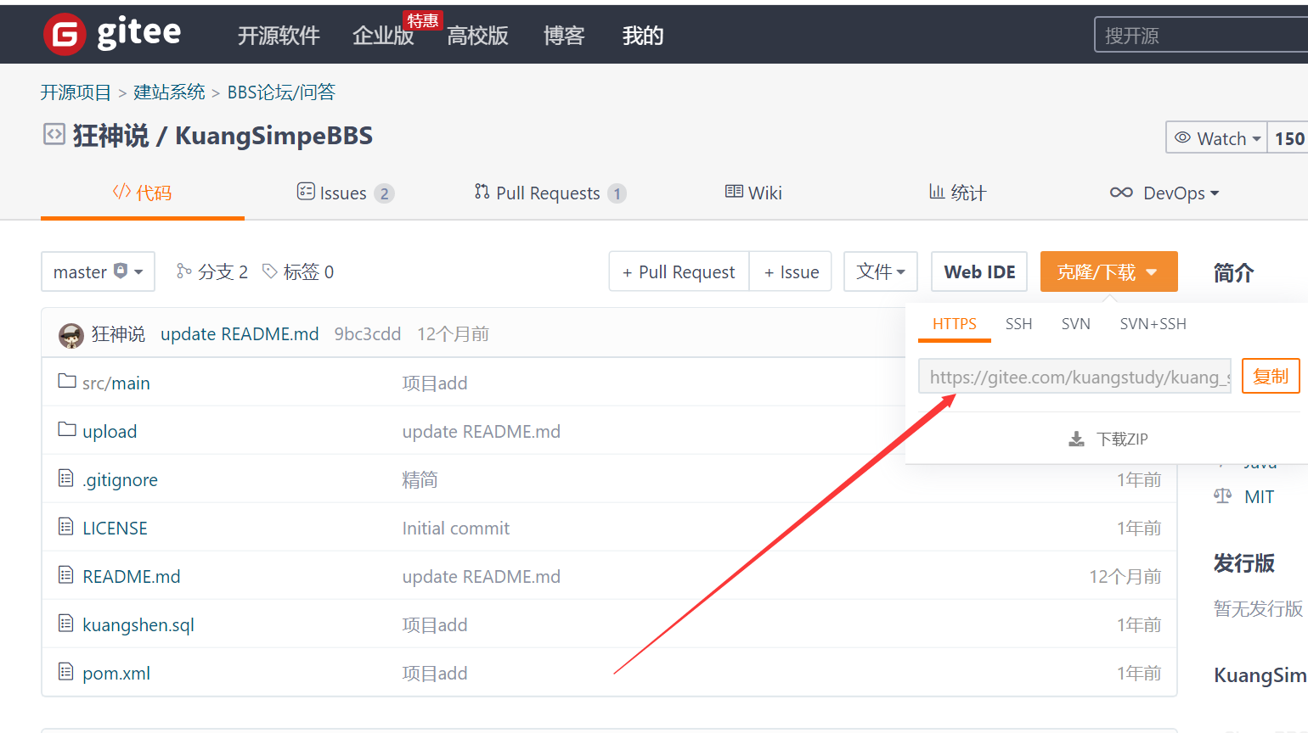Click the tag icon beside 标签 0
The width and height of the screenshot is (1308, 733).
click(x=270, y=271)
